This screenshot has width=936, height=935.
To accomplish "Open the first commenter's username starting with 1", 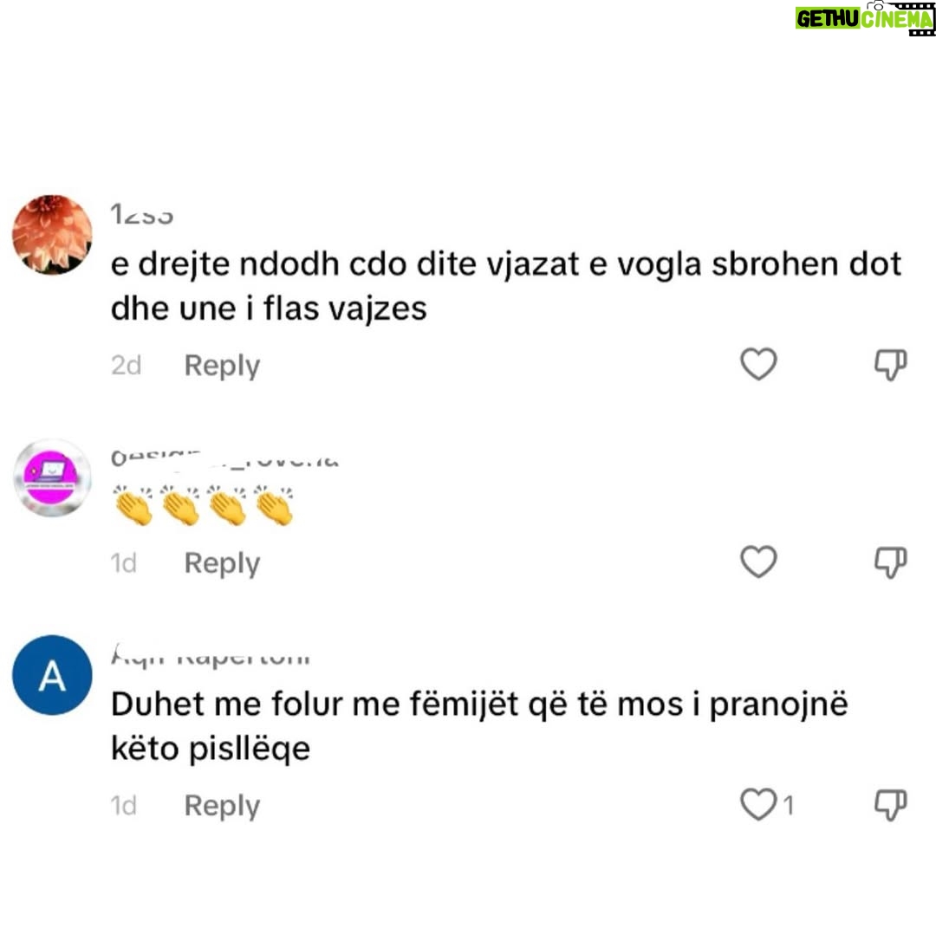I will [142, 215].
